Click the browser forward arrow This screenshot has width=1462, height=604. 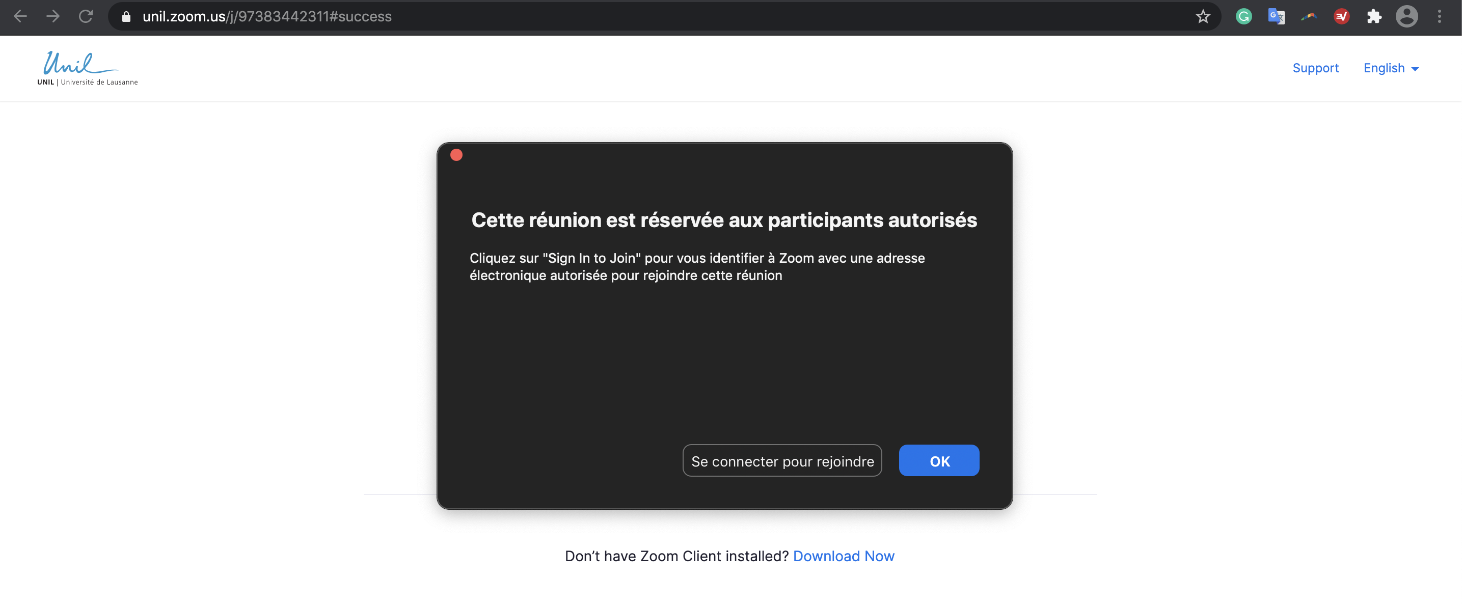(53, 16)
